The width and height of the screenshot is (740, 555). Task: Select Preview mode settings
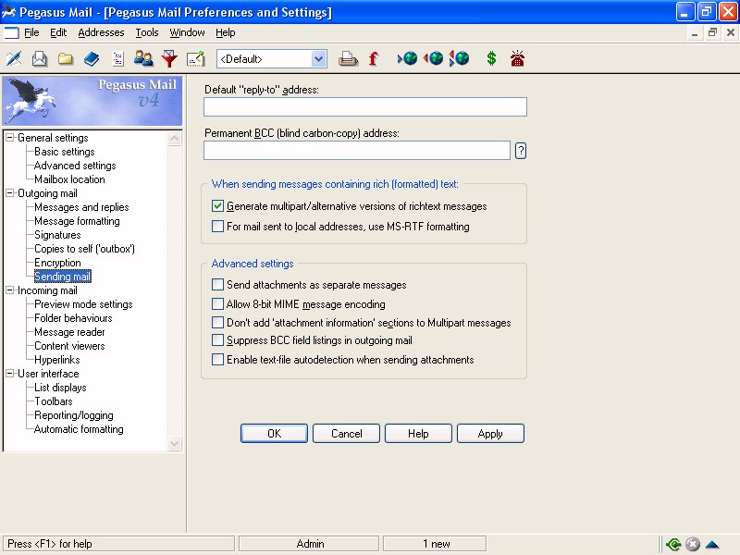pyautogui.click(x=83, y=304)
